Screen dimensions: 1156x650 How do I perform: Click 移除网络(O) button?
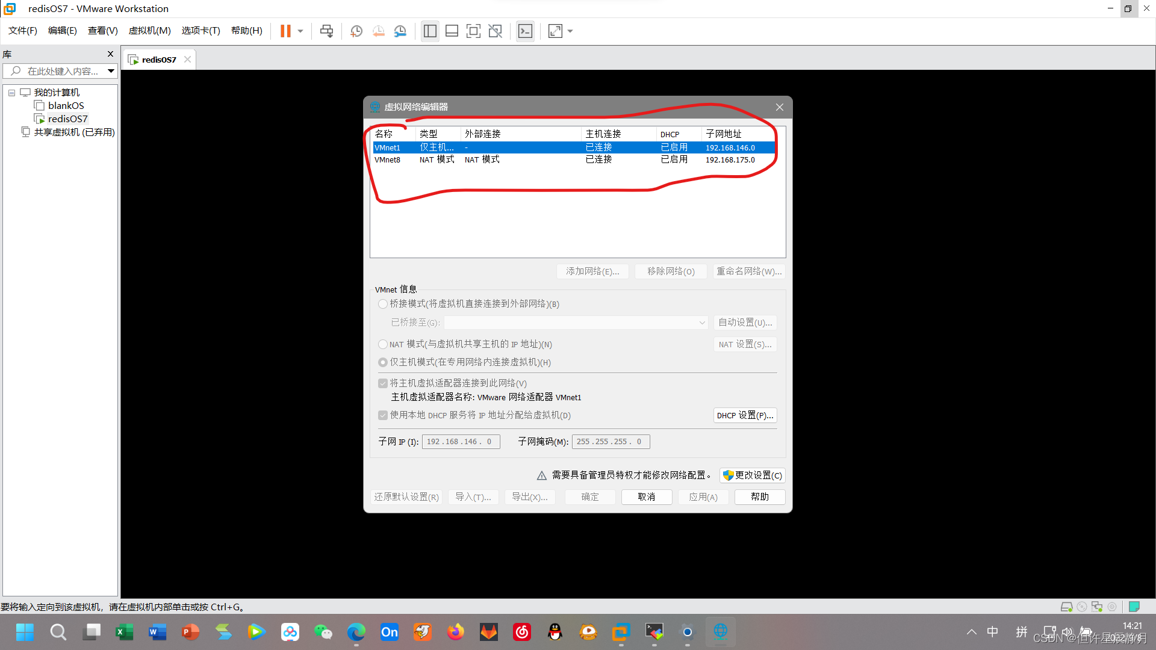(x=671, y=271)
